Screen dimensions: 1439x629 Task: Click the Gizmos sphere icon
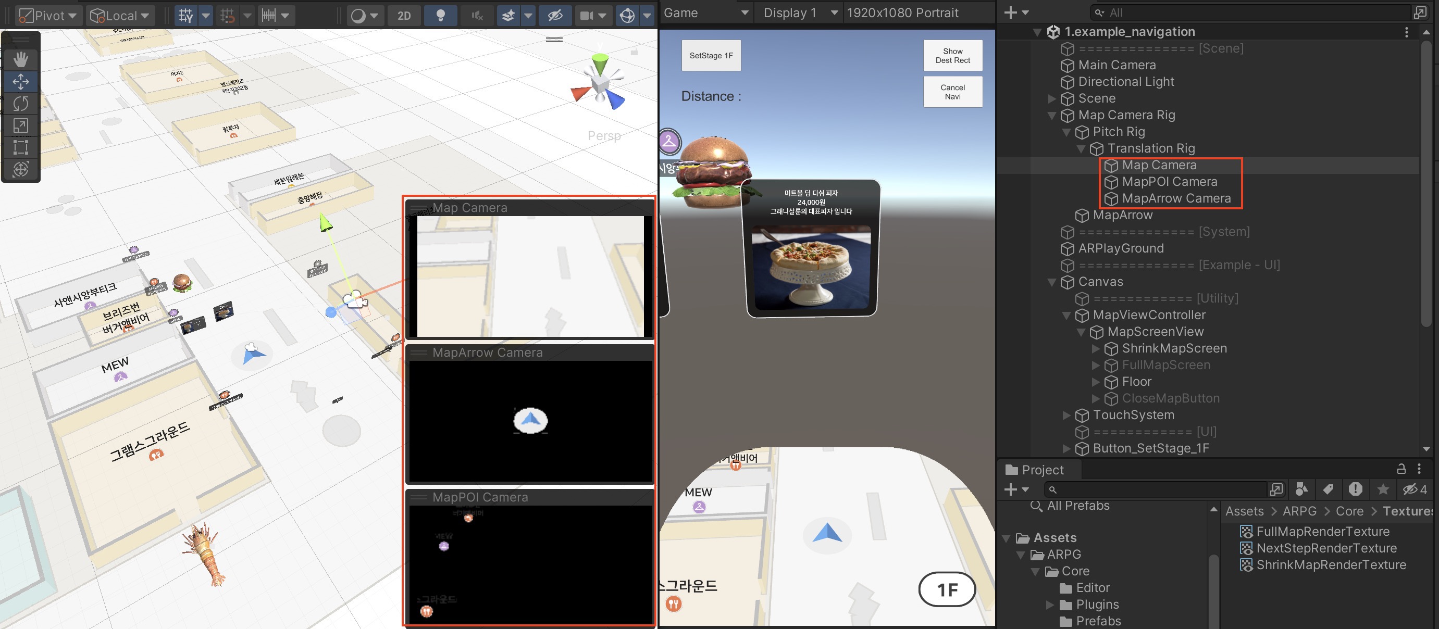pos(627,16)
